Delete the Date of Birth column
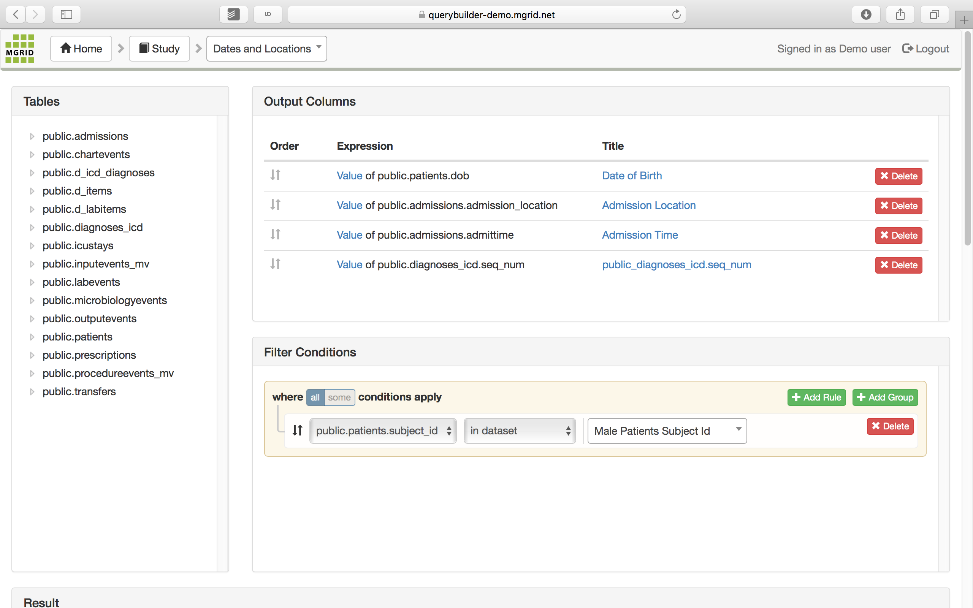The width and height of the screenshot is (973, 608). (899, 176)
